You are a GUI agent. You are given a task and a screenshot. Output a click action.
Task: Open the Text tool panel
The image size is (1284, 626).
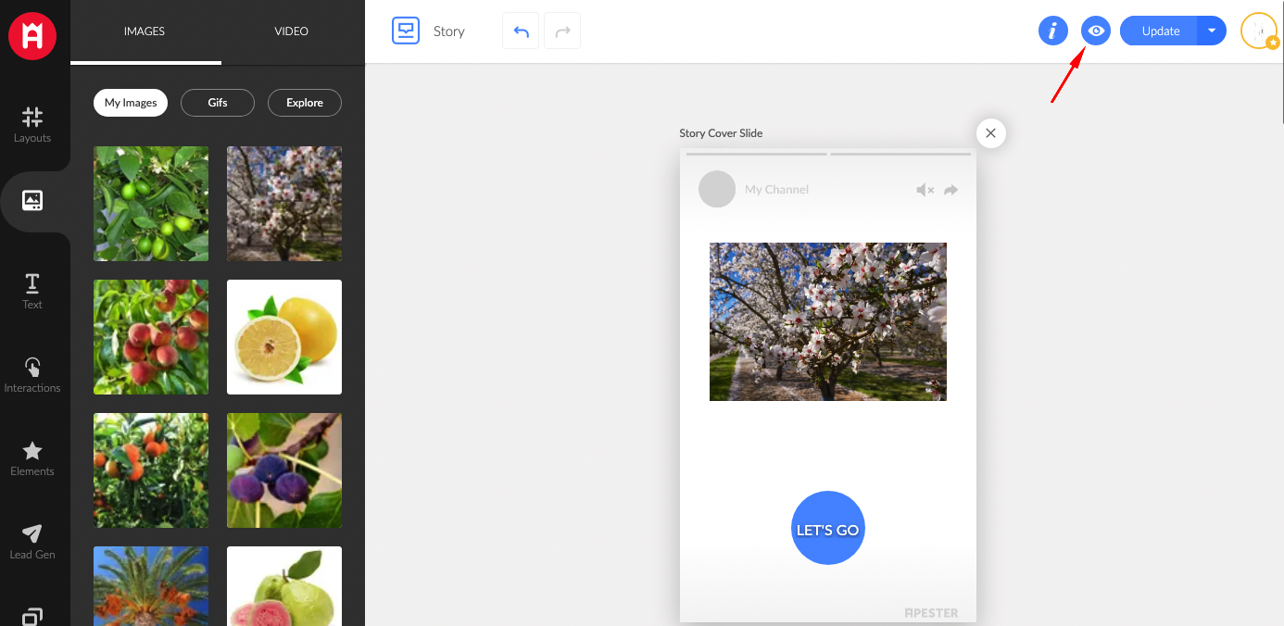point(32,291)
